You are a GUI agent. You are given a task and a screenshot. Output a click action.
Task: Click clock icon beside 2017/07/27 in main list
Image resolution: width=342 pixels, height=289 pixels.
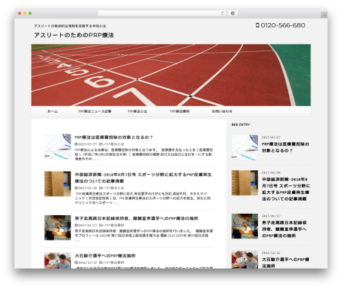[x=76, y=144]
